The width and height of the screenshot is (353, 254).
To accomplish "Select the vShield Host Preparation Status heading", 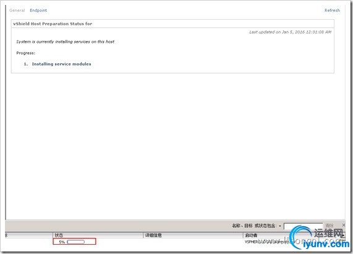I will [x=53, y=24].
